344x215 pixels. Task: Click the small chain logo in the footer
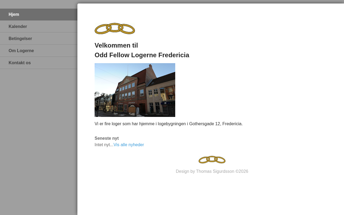[x=212, y=160]
